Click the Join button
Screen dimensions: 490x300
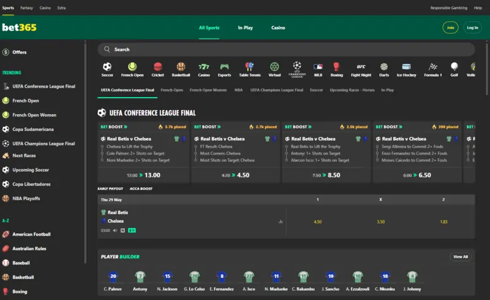tap(450, 28)
